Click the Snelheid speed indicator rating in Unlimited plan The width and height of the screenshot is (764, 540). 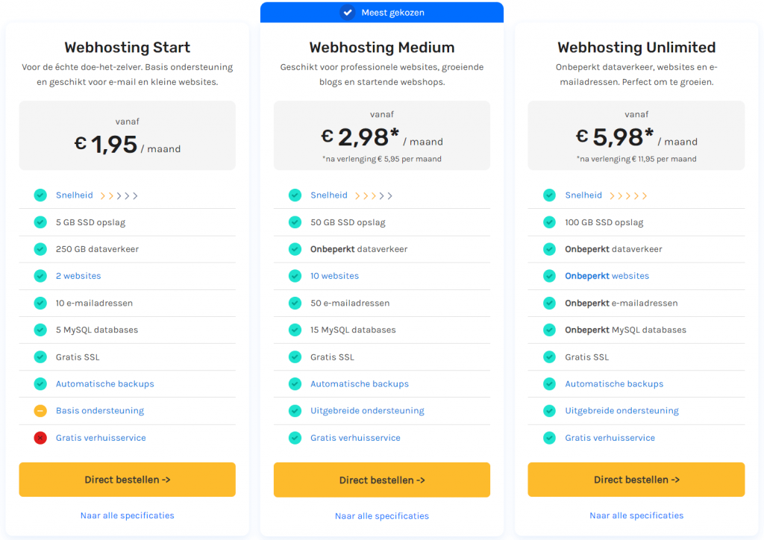[629, 195]
